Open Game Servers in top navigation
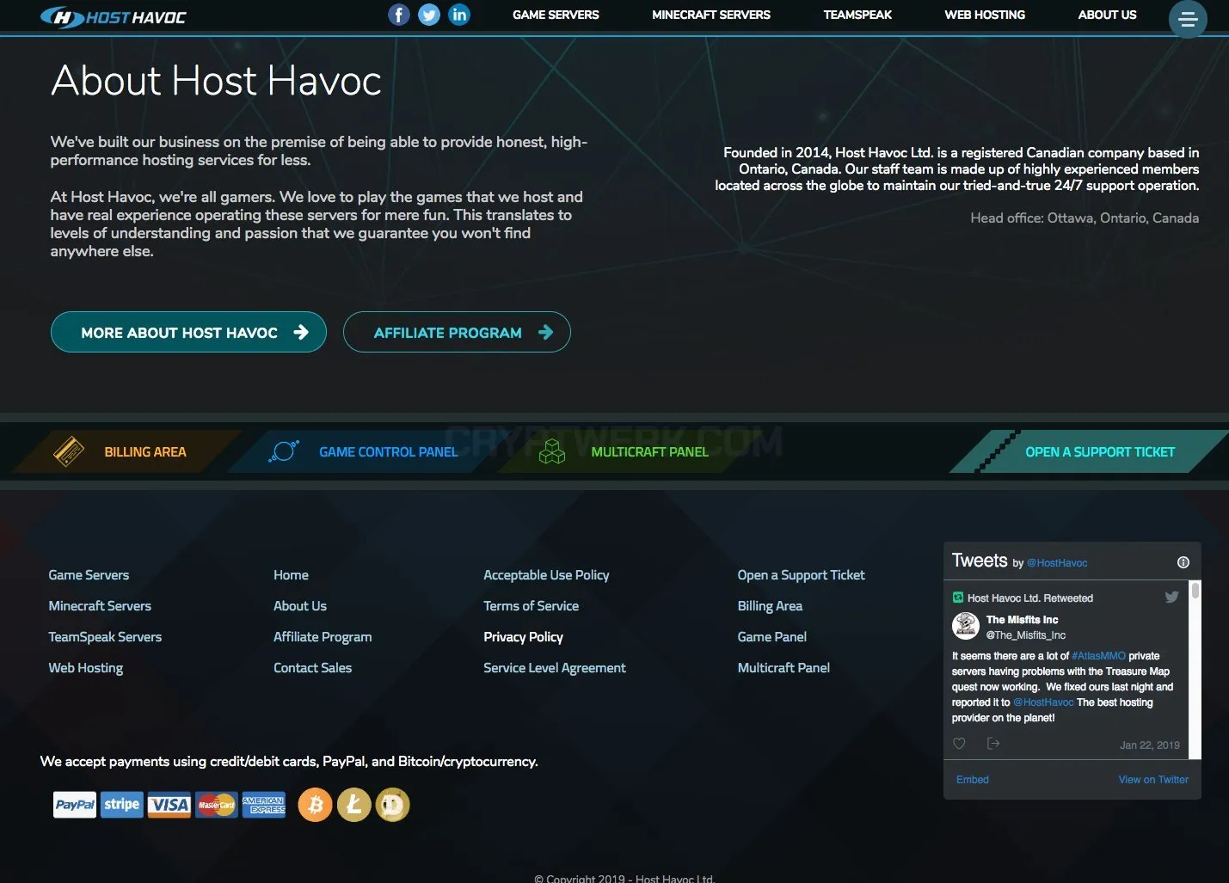Viewport: 1229px width, 883px height. (x=556, y=15)
